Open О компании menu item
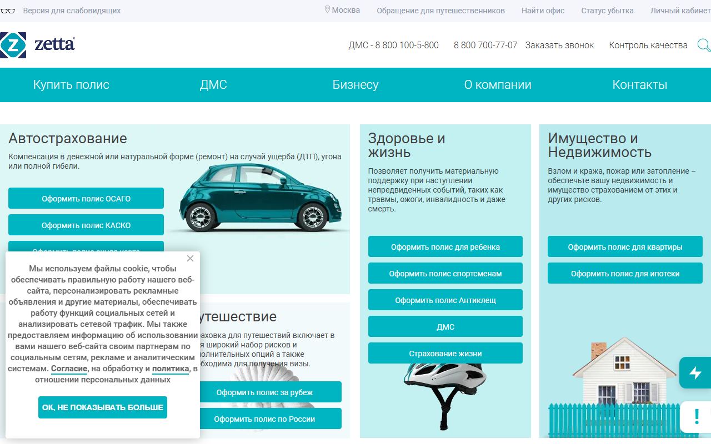 point(498,85)
